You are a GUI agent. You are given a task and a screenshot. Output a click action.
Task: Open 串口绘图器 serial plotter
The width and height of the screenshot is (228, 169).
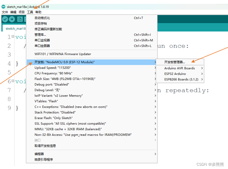tap(92, 46)
